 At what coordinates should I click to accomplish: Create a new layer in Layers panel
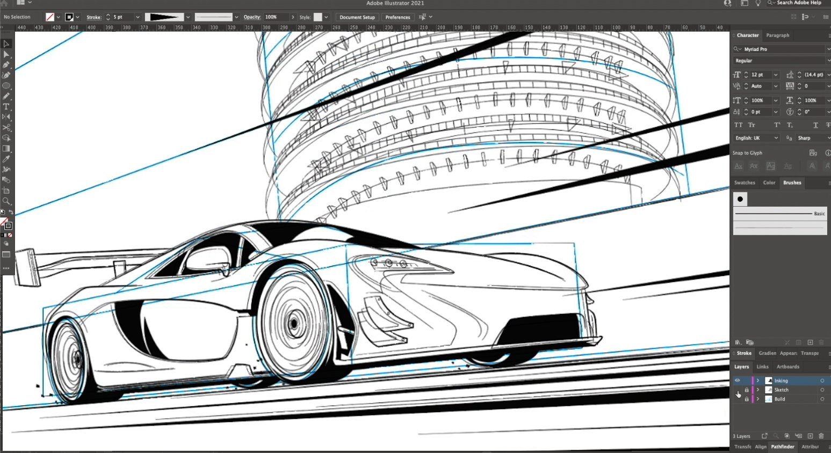(x=810, y=436)
